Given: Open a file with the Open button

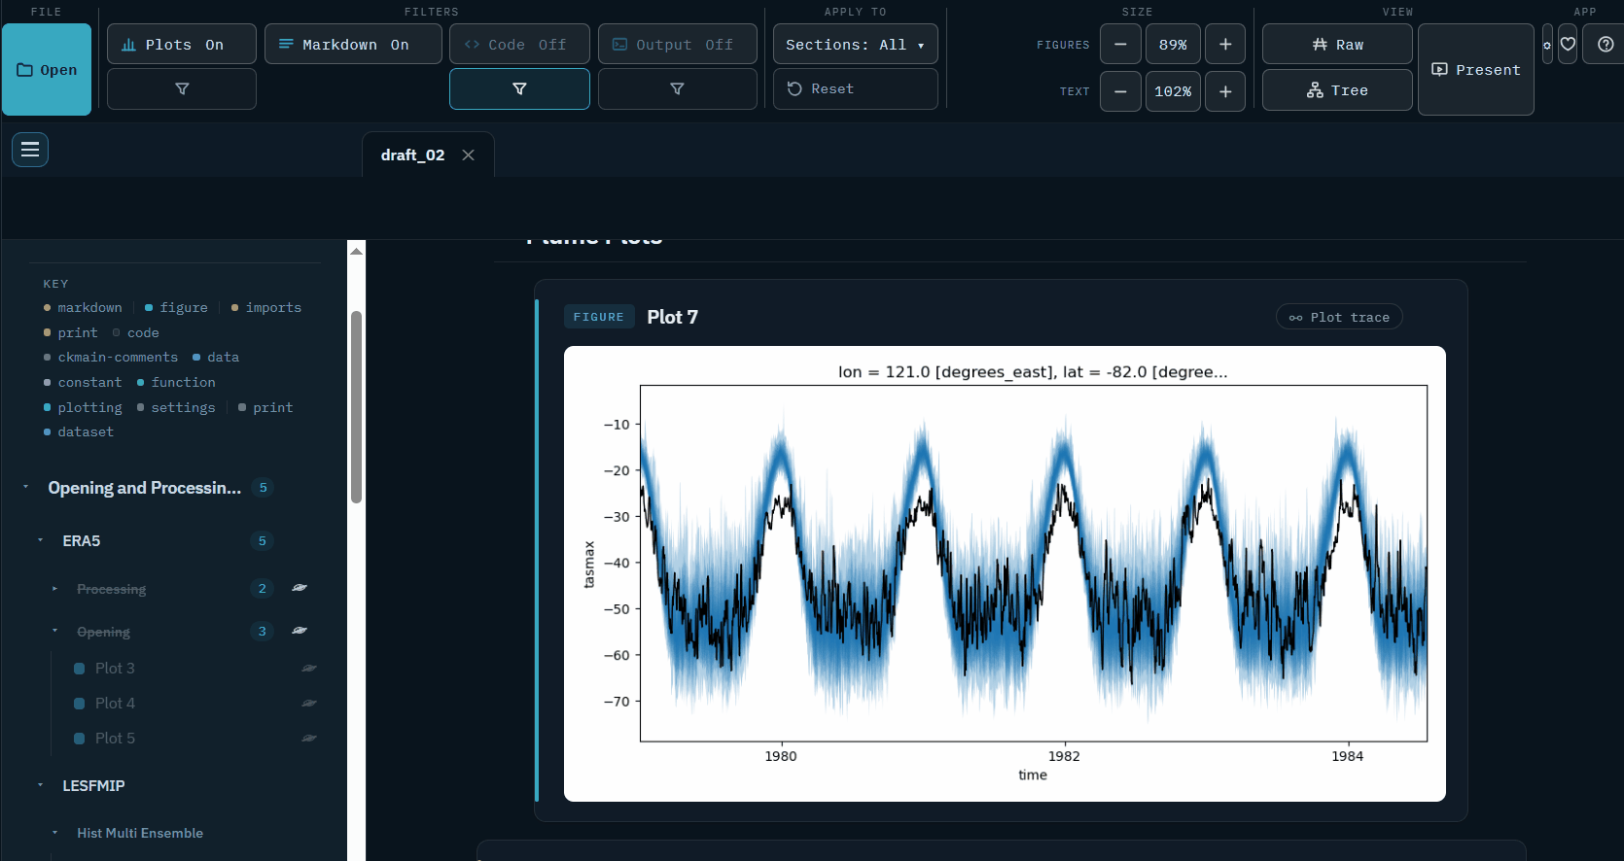Looking at the screenshot, I should (x=47, y=70).
